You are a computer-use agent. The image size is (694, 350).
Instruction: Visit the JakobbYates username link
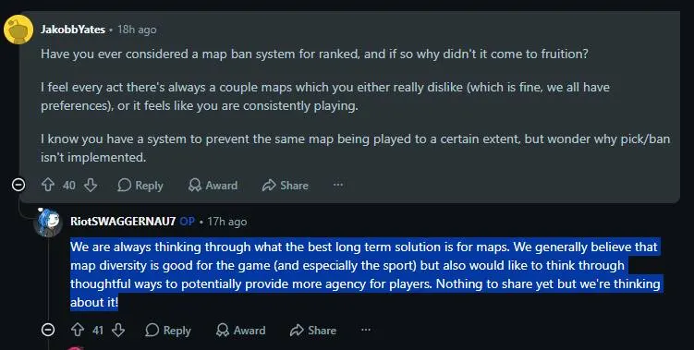73,30
